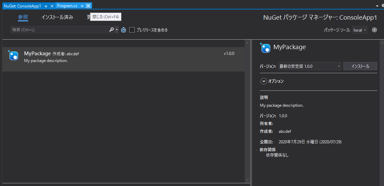This screenshot has height=186, width=384.
Task: Refresh the package list
Action: 124,30
